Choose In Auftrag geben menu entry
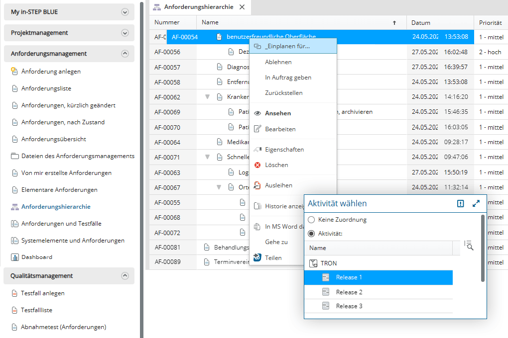Screen dimensions: 508x338 point(288,78)
